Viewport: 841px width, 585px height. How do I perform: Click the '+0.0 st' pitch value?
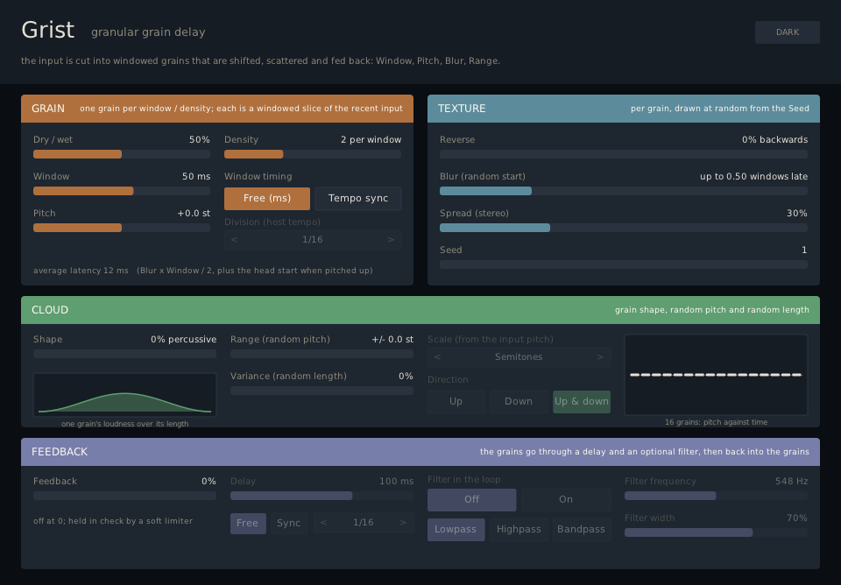click(x=194, y=214)
